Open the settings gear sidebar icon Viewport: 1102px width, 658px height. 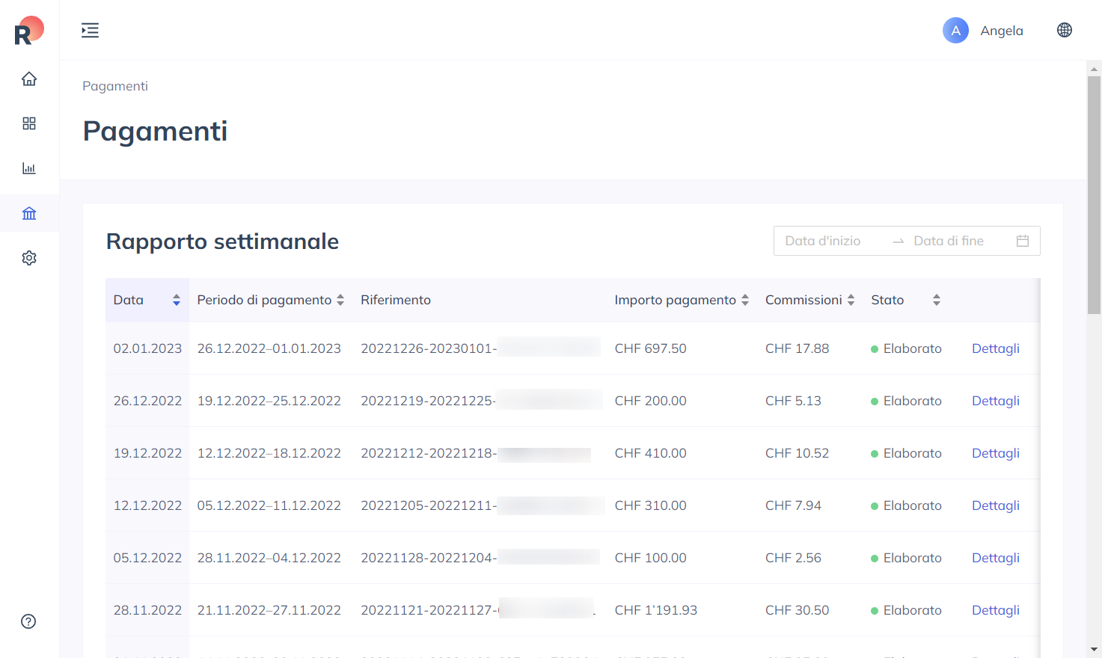coord(29,258)
